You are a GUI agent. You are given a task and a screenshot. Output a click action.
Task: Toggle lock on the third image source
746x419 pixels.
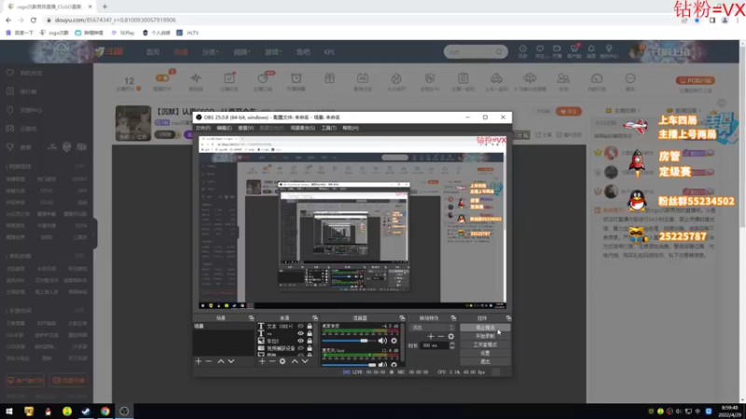coord(310,341)
